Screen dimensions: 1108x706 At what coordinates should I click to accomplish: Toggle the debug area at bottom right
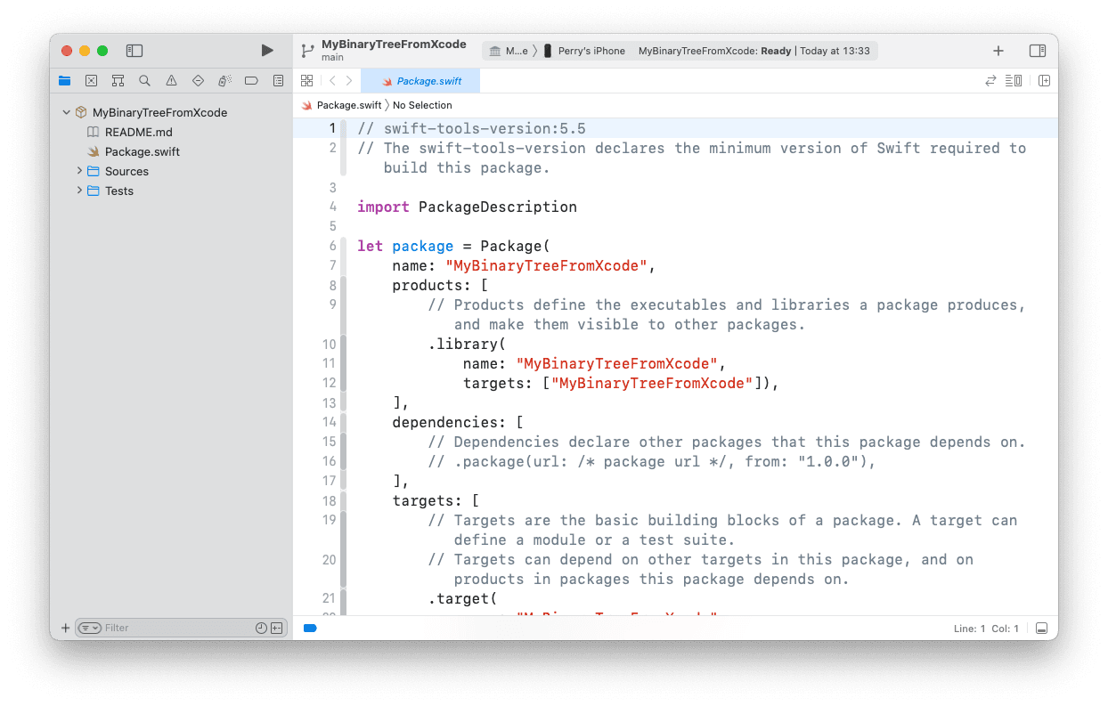(1040, 629)
